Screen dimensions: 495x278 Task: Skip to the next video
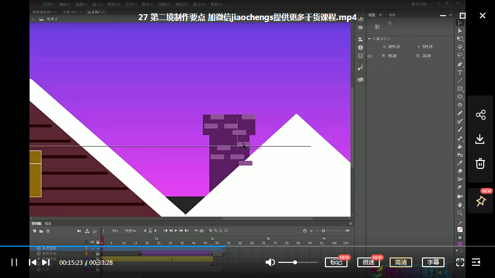pos(46,262)
